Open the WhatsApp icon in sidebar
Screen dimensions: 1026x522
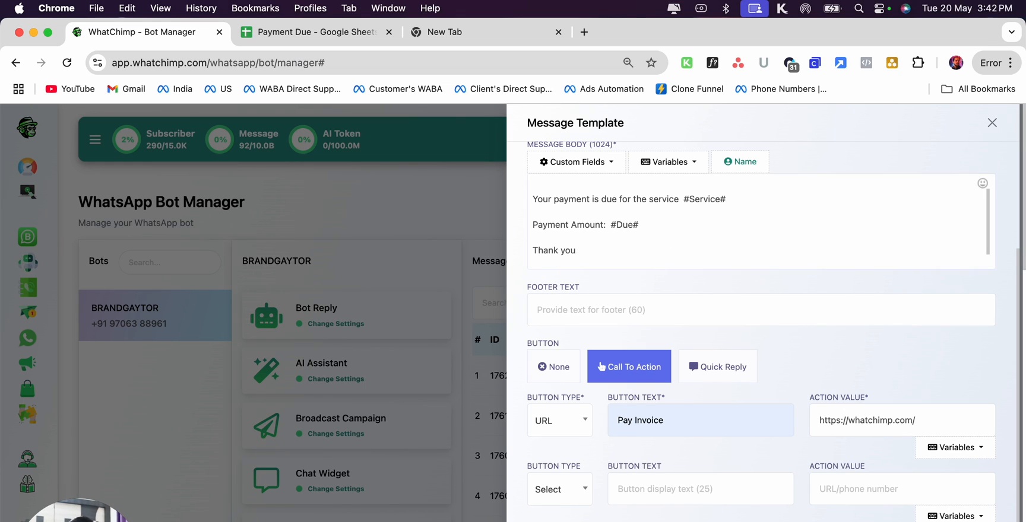pyautogui.click(x=27, y=338)
